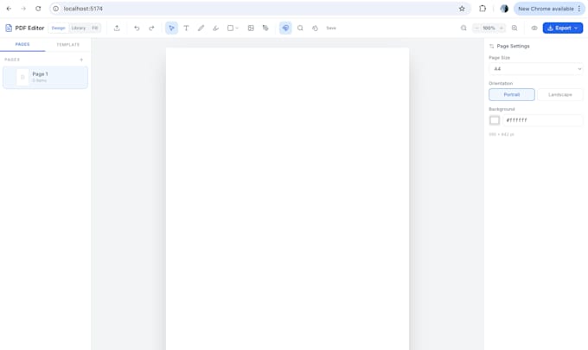Go back in the browser
The image size is (588, 350).
tap(9, 9)
